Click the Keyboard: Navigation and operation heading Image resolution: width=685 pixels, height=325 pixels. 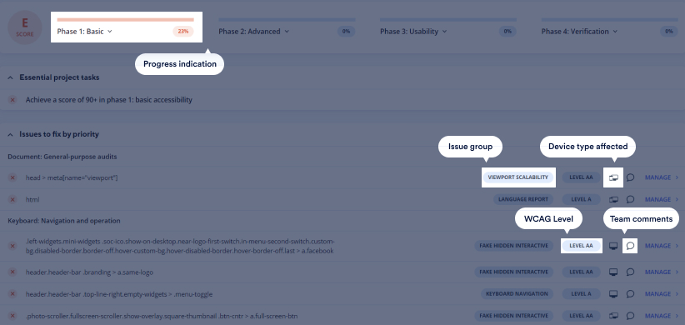64,221
